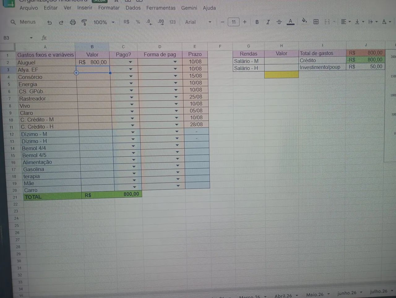Screen dimensions: 396x298
Task: Open the Dados menu
Action: (133, 8)
